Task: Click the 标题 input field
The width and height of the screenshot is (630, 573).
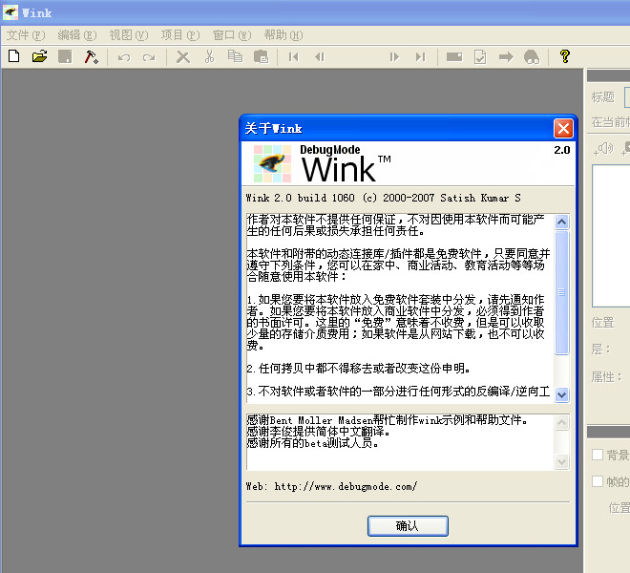Action: point(627,96)
